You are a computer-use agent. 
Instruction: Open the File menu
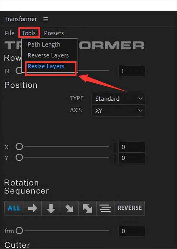10,33
